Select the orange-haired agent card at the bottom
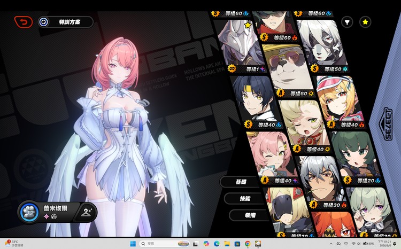401x249 pixels. click(335, 224)
